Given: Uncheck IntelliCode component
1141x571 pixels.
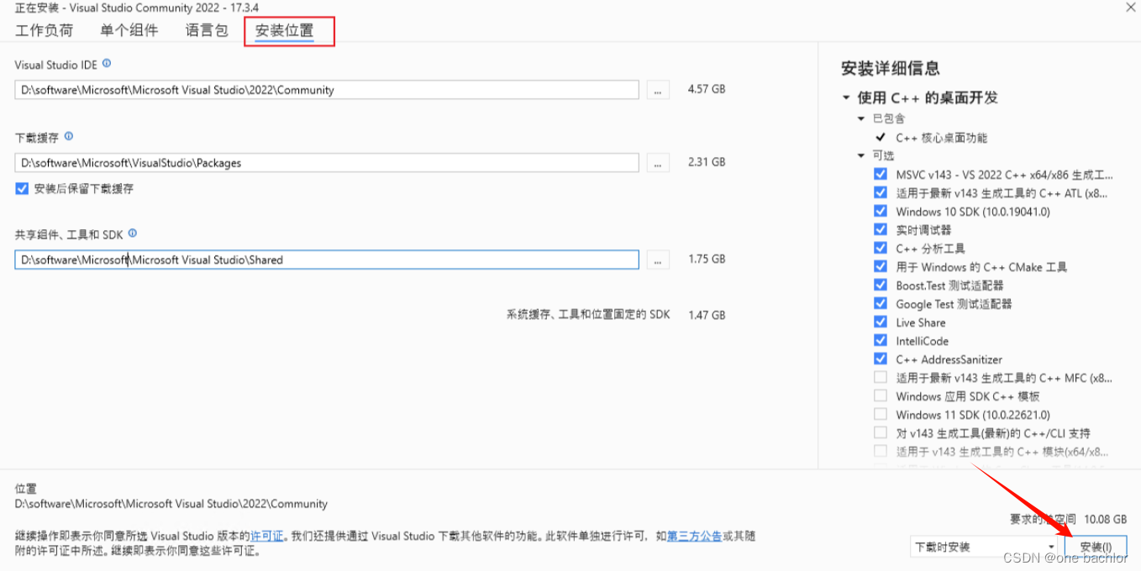Looking at the screenshot, I should click(880, 341).
